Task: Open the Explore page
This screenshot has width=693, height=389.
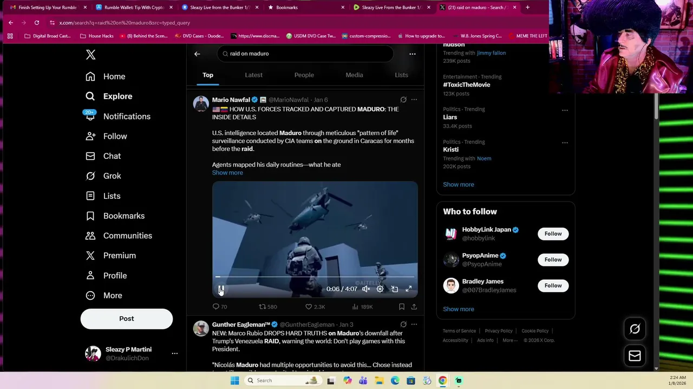Action: tap(109, 96)
